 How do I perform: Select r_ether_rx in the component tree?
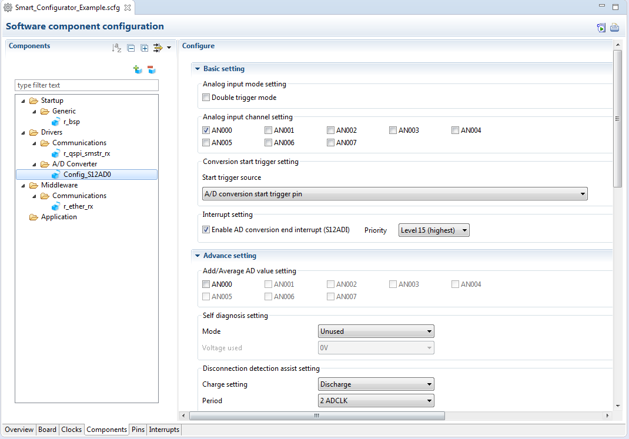tap(78, 206)
